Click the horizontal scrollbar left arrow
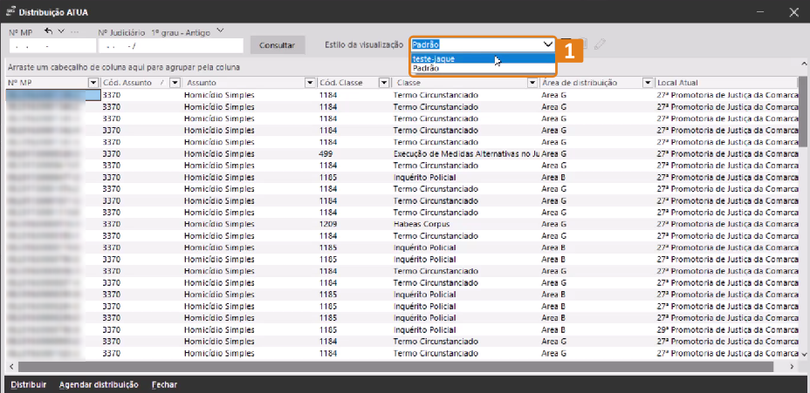Screen dimensions: 810x393 pos(11,366)
